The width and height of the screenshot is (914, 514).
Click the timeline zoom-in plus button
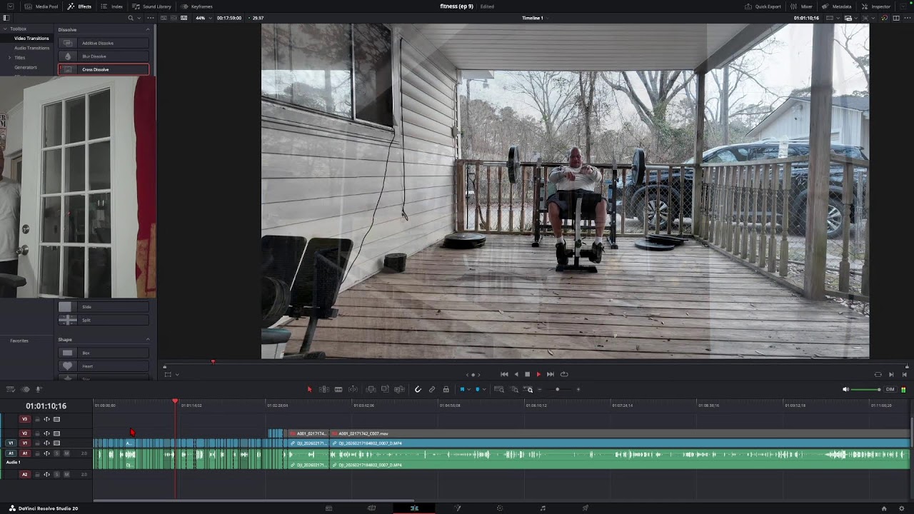(x=578, y=389)
